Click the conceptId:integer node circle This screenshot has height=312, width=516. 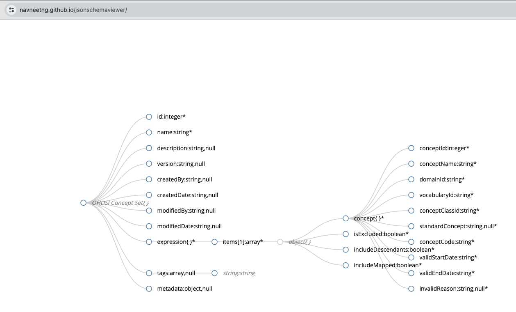click(411, 148)
